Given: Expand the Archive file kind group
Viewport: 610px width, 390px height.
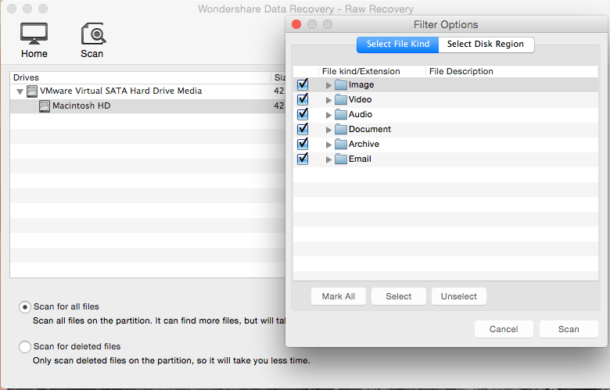Looking at the screenshot, I should coord(328,145).
